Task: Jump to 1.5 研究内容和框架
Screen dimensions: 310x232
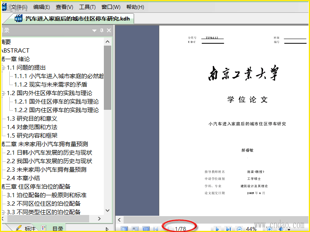Action: [x=32, y=136]
